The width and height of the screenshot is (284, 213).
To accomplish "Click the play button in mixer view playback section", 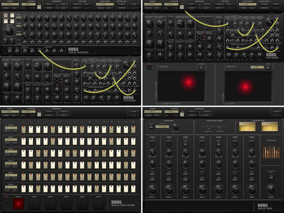I will click(182, 114).
